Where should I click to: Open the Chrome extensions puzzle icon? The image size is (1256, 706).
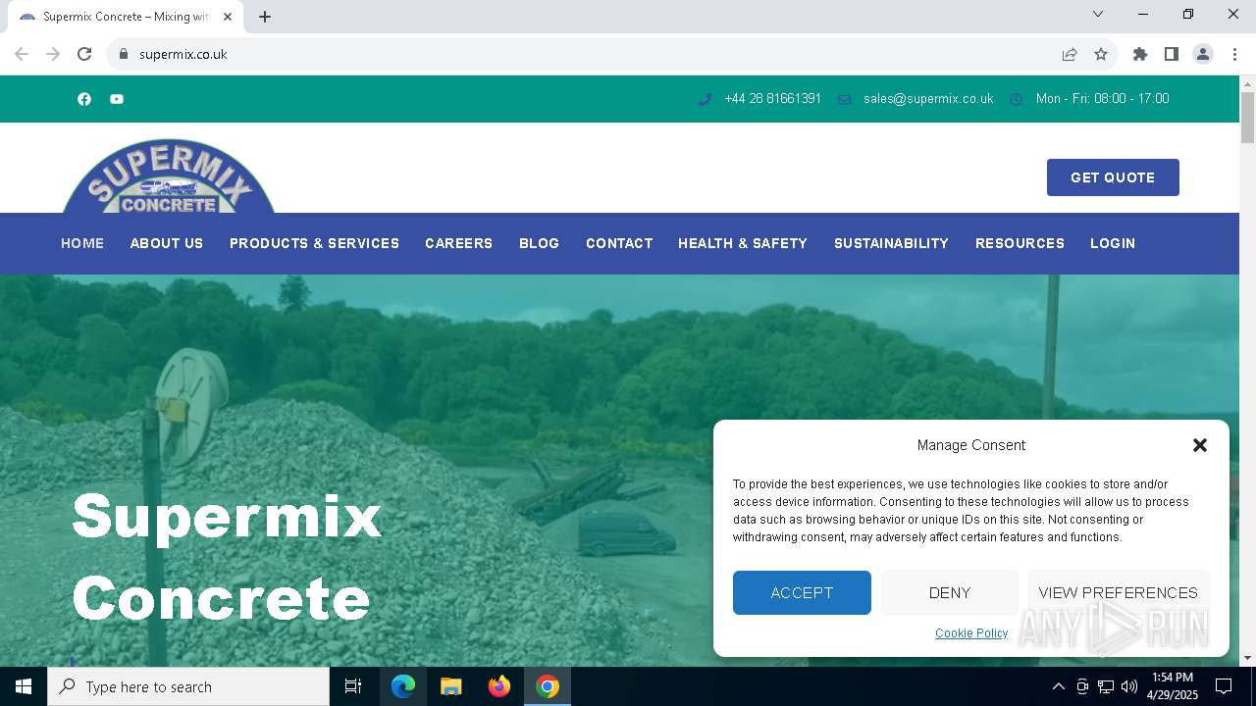1140,54
